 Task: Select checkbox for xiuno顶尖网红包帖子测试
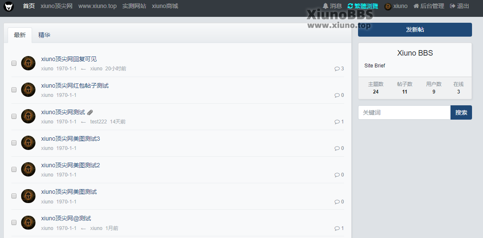14,90
